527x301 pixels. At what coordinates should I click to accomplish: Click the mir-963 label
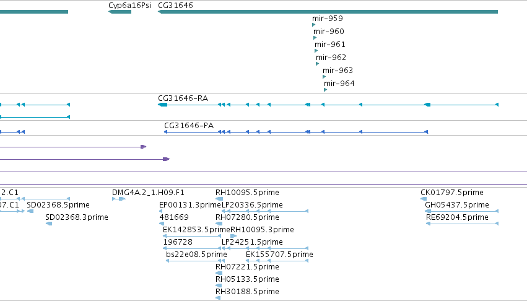[338, 71]
